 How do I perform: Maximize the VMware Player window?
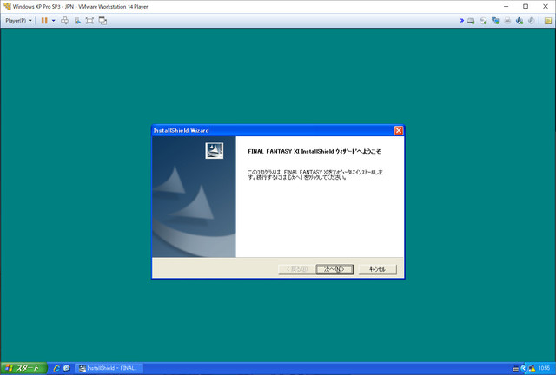(526, 6)
